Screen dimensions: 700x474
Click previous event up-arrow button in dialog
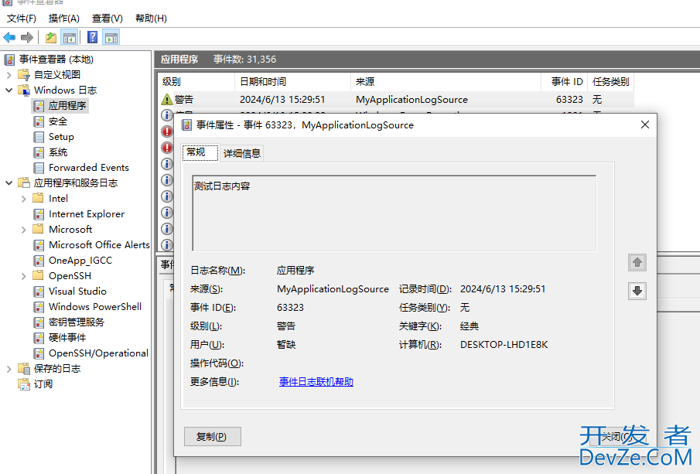pos(637,262)
